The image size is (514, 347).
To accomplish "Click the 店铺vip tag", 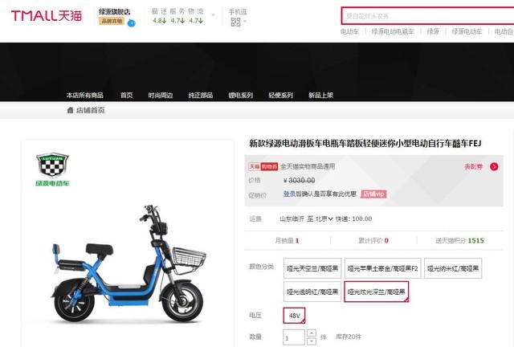I will (373, 194).
